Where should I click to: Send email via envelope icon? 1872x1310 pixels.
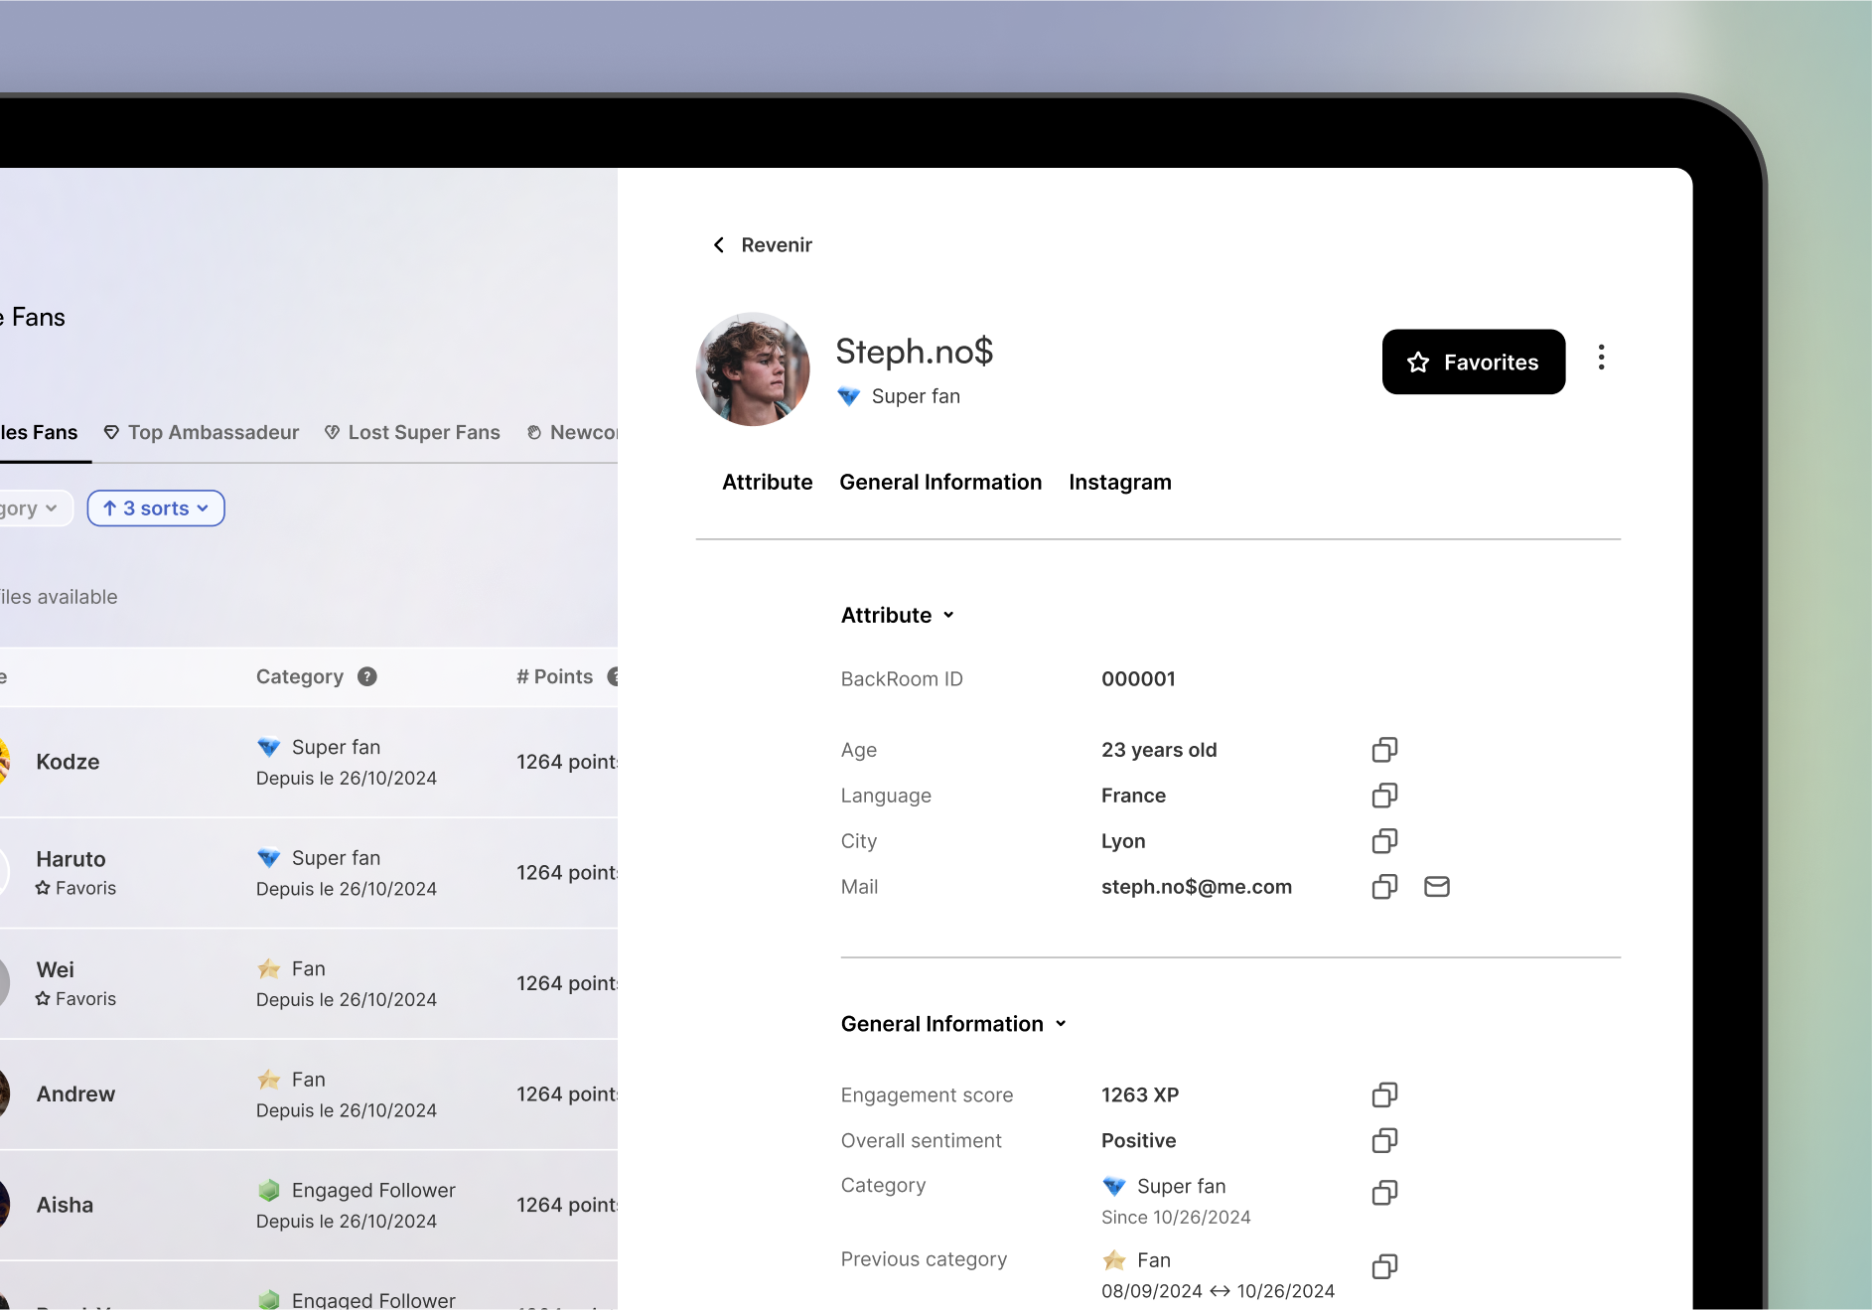(x=1436, y=887)
